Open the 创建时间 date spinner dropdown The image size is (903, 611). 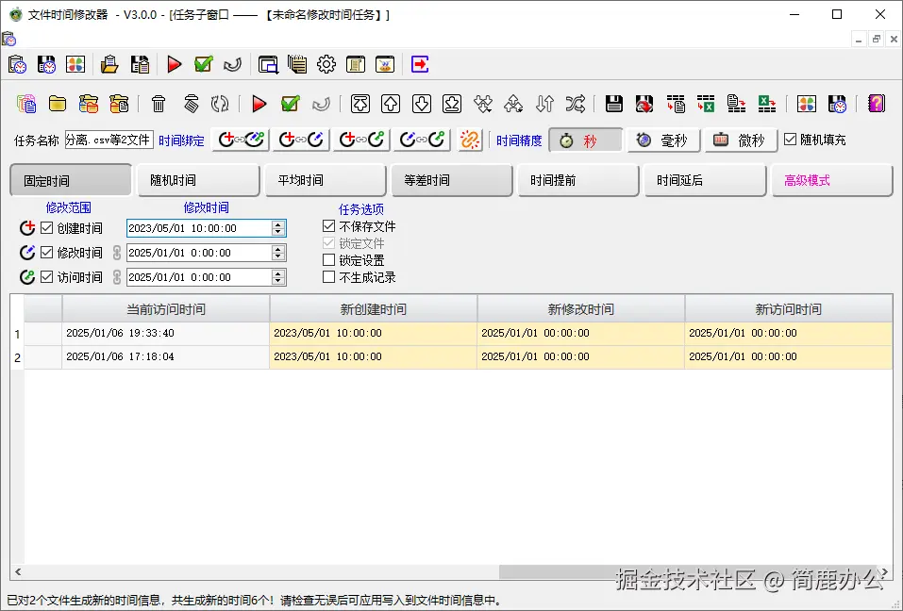pos(276,227)
